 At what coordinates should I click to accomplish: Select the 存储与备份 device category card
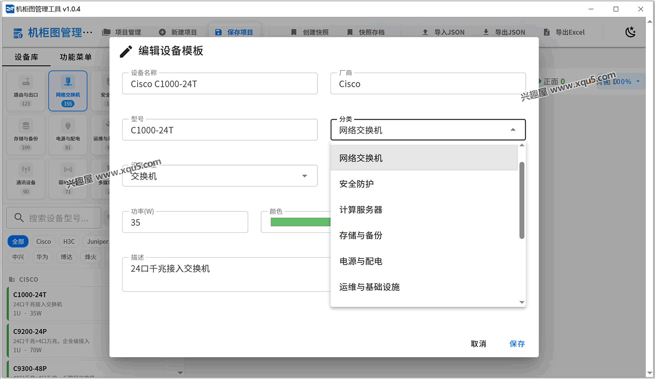pyautogui.click(x=26, y=135)
